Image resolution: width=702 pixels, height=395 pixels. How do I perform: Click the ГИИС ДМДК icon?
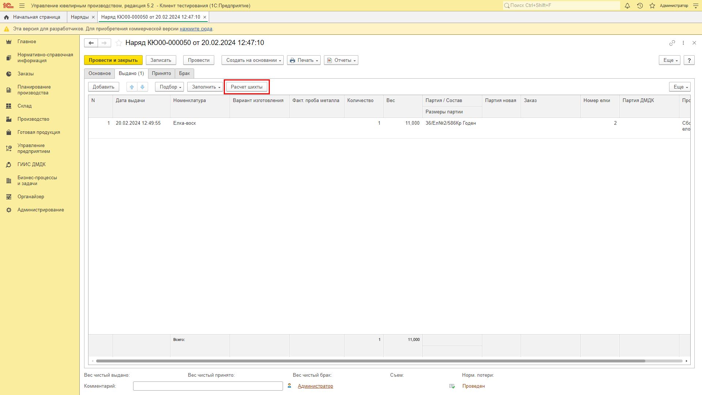tap(9, 165)
